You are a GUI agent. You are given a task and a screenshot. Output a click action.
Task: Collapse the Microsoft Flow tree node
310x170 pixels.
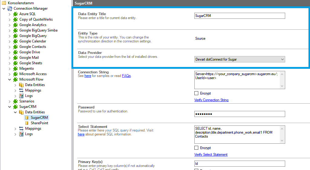click(x=10, y=79)
